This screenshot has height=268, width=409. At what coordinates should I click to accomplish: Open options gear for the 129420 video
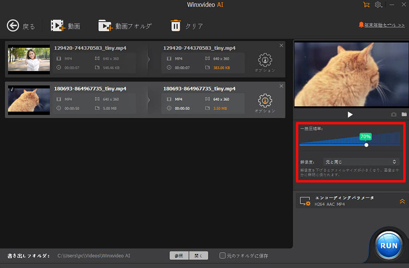pyautogui.click(x=264, y=60)
